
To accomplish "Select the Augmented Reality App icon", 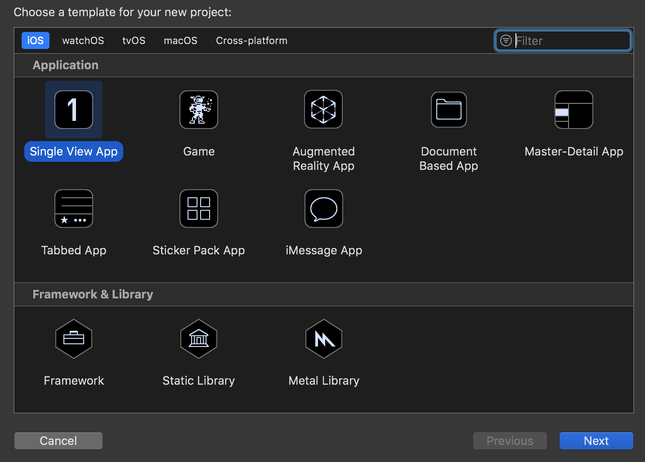I will [x=323, y=109].
